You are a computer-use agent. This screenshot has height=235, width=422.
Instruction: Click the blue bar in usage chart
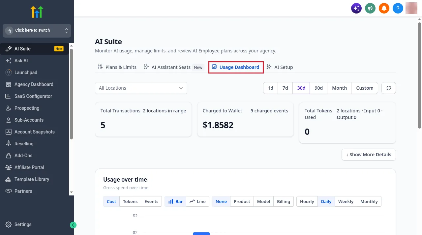[x=201, y=233]
